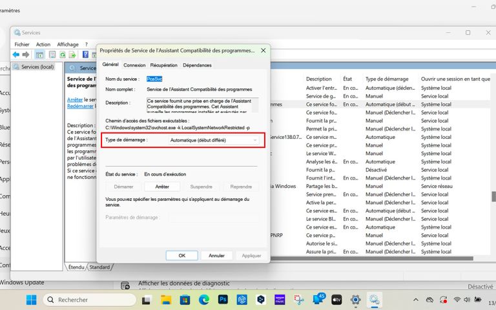Click the back arrow in Services toolbar
Viewport: 496px width, 310px height.
pyautogui.click(x=17, y=55)
